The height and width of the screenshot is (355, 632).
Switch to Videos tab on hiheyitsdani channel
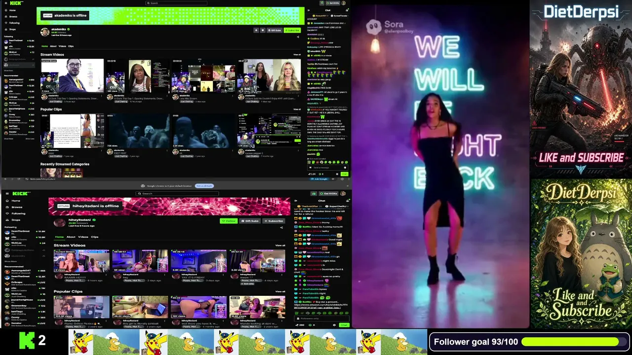click(x=83, y=237)
